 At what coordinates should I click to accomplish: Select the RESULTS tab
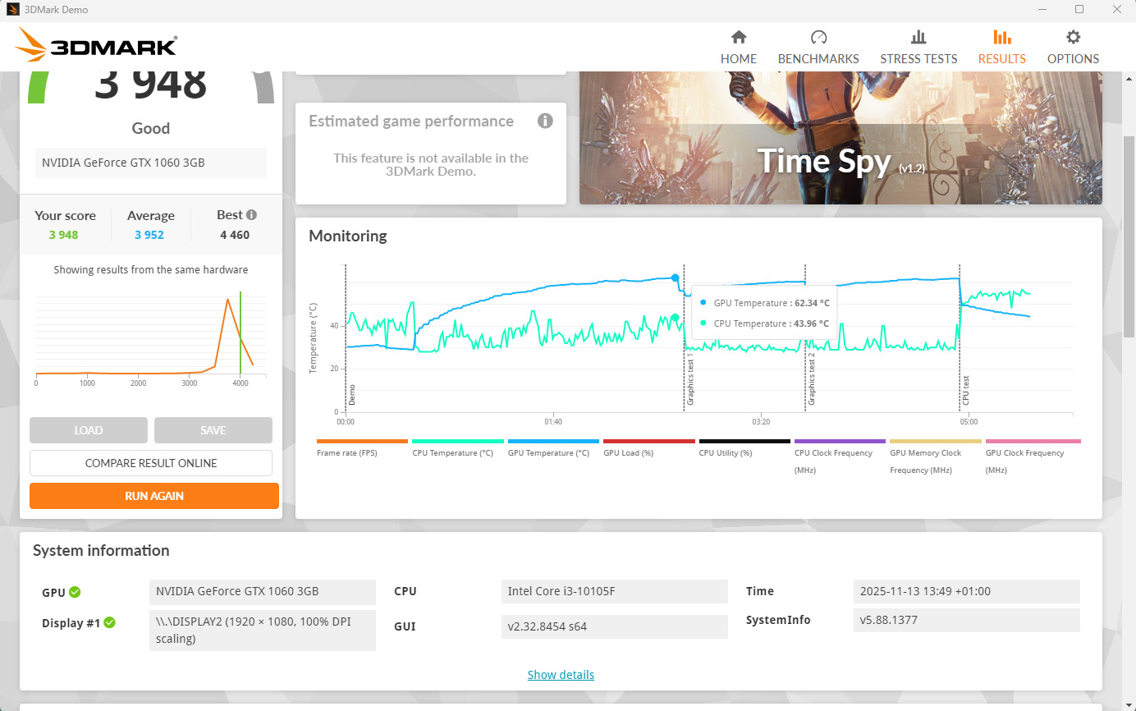[x=1001, y=48]
